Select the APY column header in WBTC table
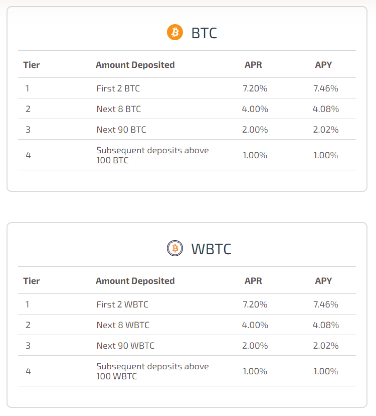The width and height of the screenshot is (376, 416). 323,281
